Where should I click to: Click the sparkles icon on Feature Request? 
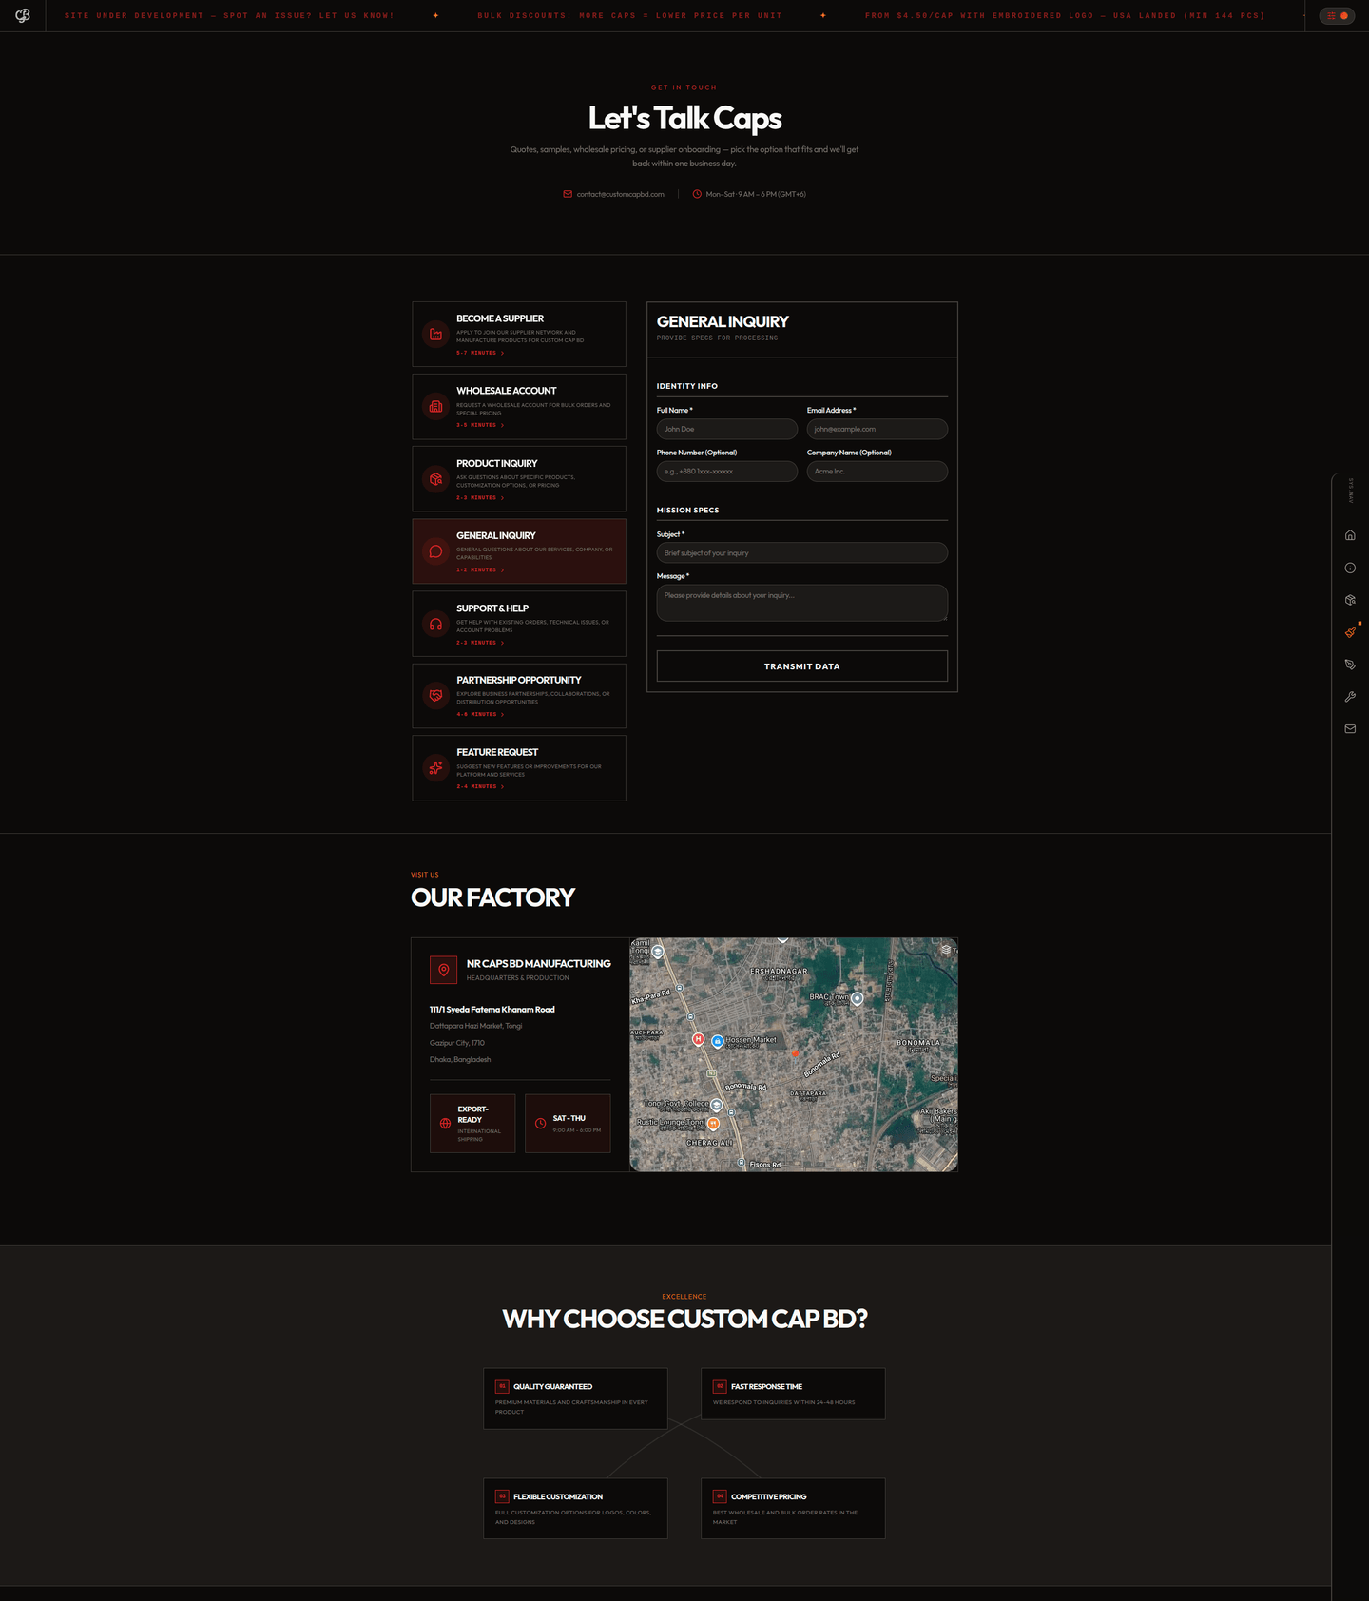coord(435,768)
